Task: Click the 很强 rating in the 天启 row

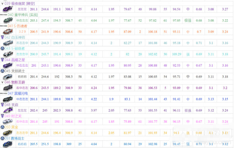Action: 188,110
